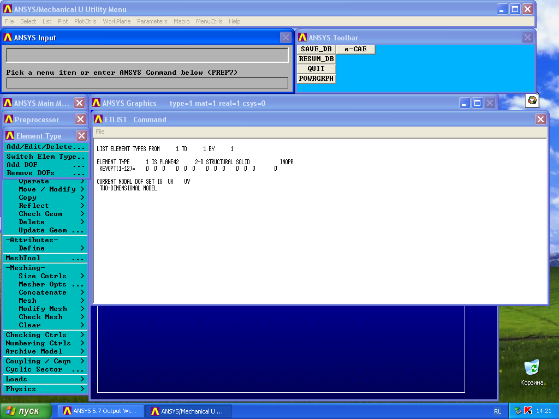This screenshot has height=419, width=559.
Task: Open the Macro menu
Action: coord(181,21)
